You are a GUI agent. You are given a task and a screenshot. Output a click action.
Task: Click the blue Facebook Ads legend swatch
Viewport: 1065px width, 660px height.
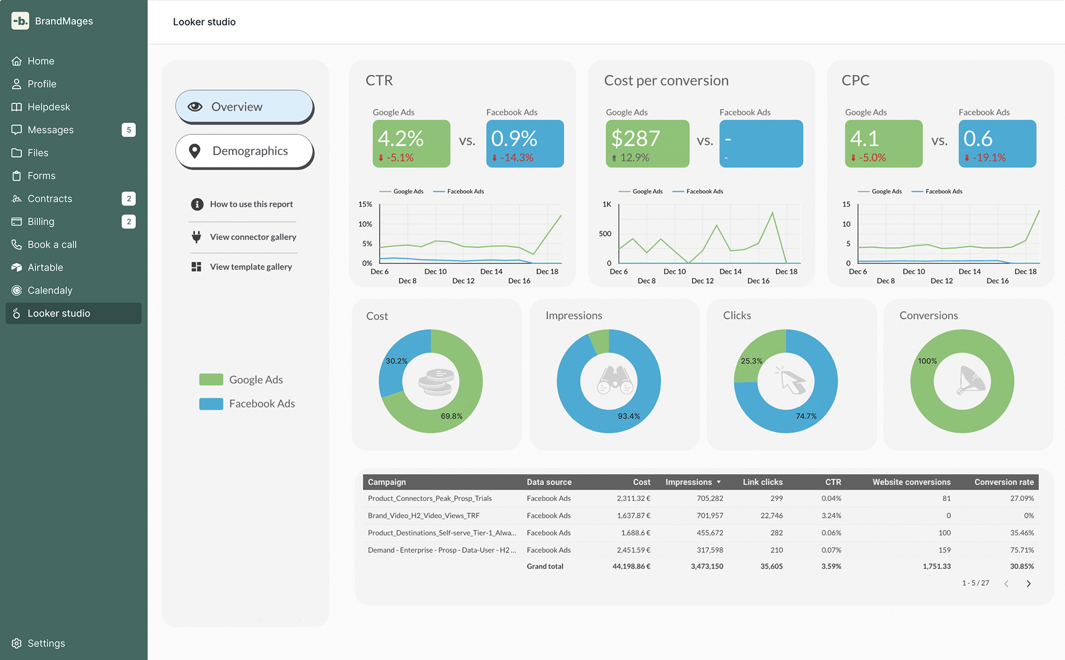(211, 404)
